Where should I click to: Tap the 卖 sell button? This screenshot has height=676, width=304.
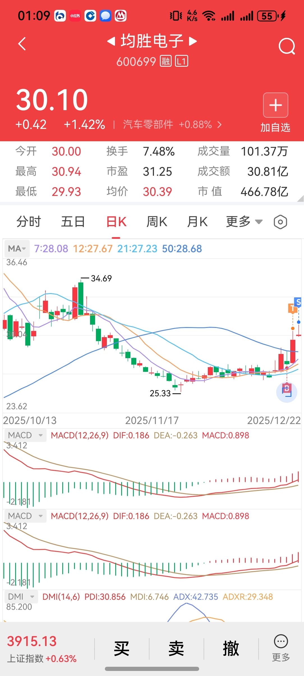click(176, 649)
